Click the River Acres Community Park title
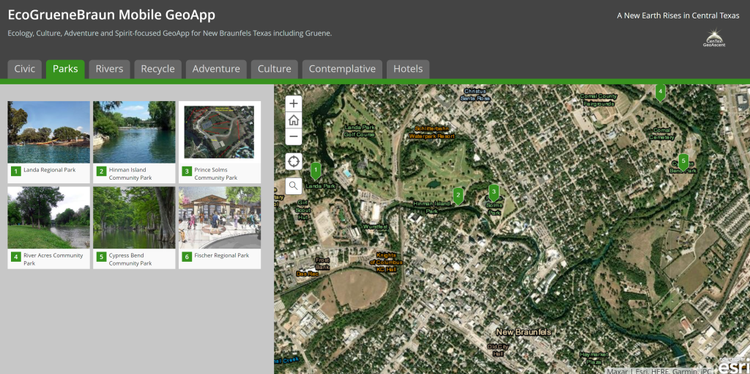The width and height of the screenshot is (750, 374). click(53, 260)
